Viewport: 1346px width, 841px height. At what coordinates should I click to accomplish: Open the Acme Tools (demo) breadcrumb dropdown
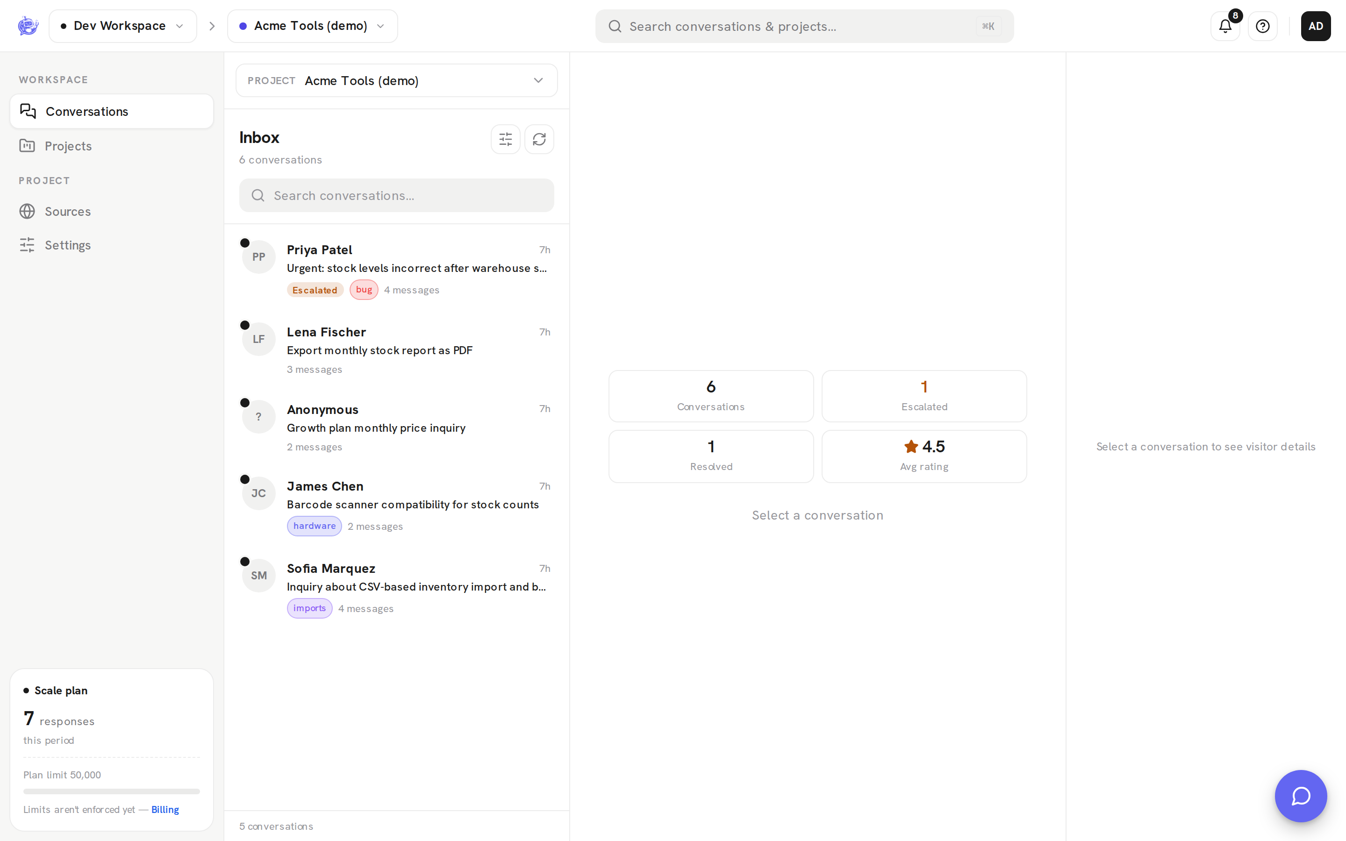click(x=313, y=26)
